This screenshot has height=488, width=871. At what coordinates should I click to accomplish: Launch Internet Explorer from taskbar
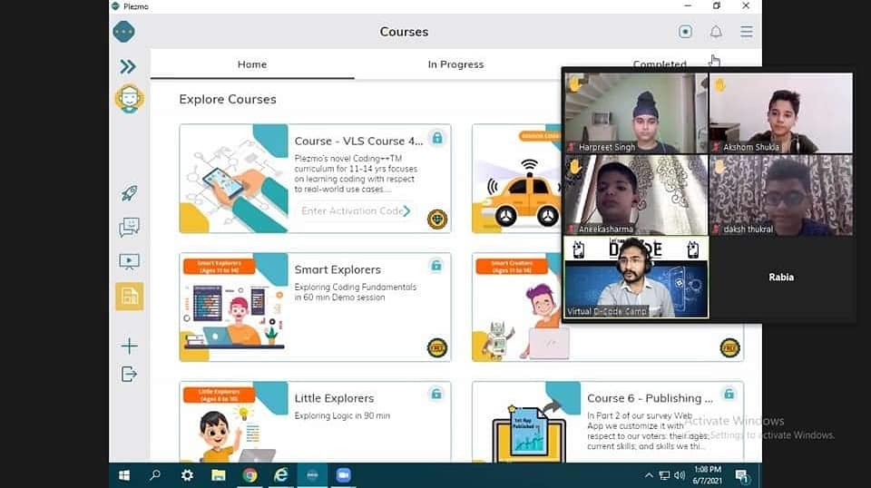[x=281, y=475]
